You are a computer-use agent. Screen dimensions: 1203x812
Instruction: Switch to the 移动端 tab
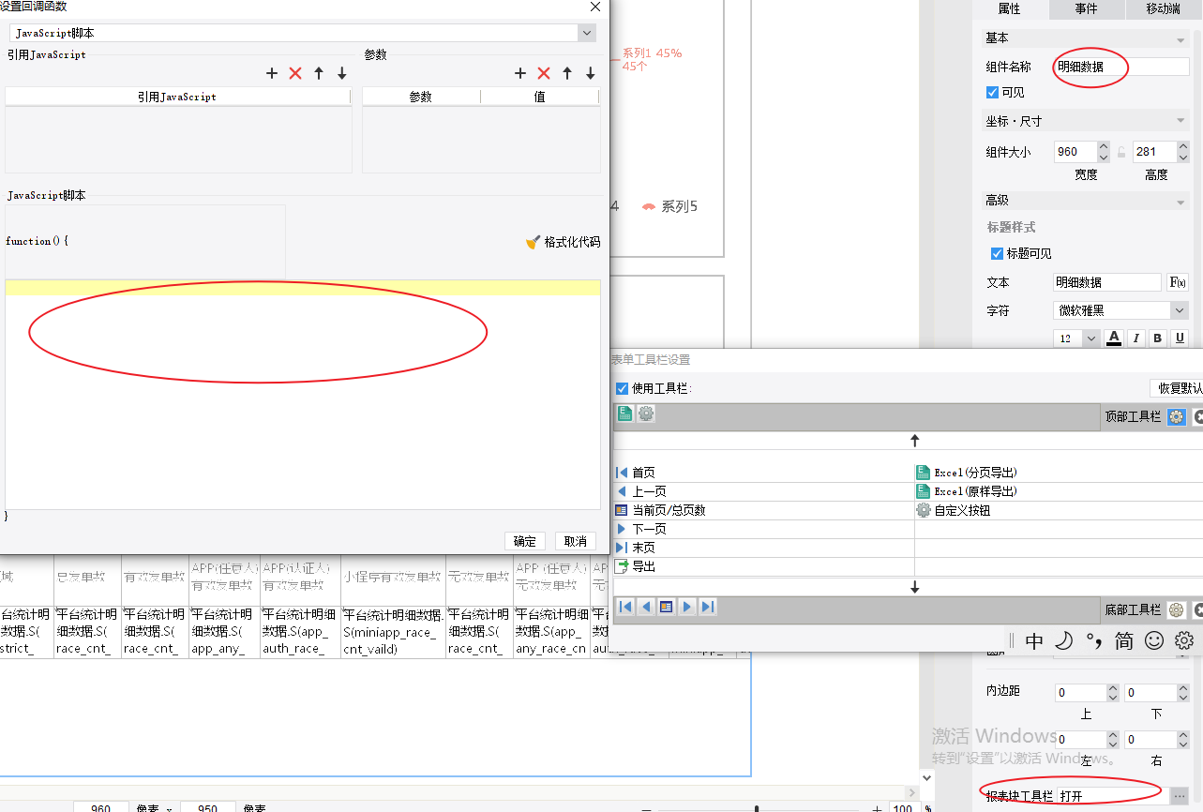[1163, 8]
